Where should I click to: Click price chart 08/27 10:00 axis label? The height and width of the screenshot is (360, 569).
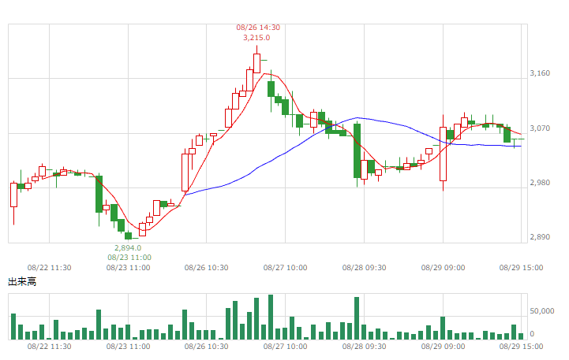point(285,268)
